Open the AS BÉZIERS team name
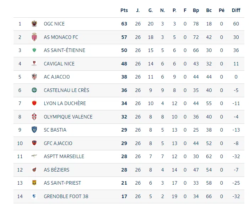The width and height of the screenshot is (249, 208). (56, 170)
